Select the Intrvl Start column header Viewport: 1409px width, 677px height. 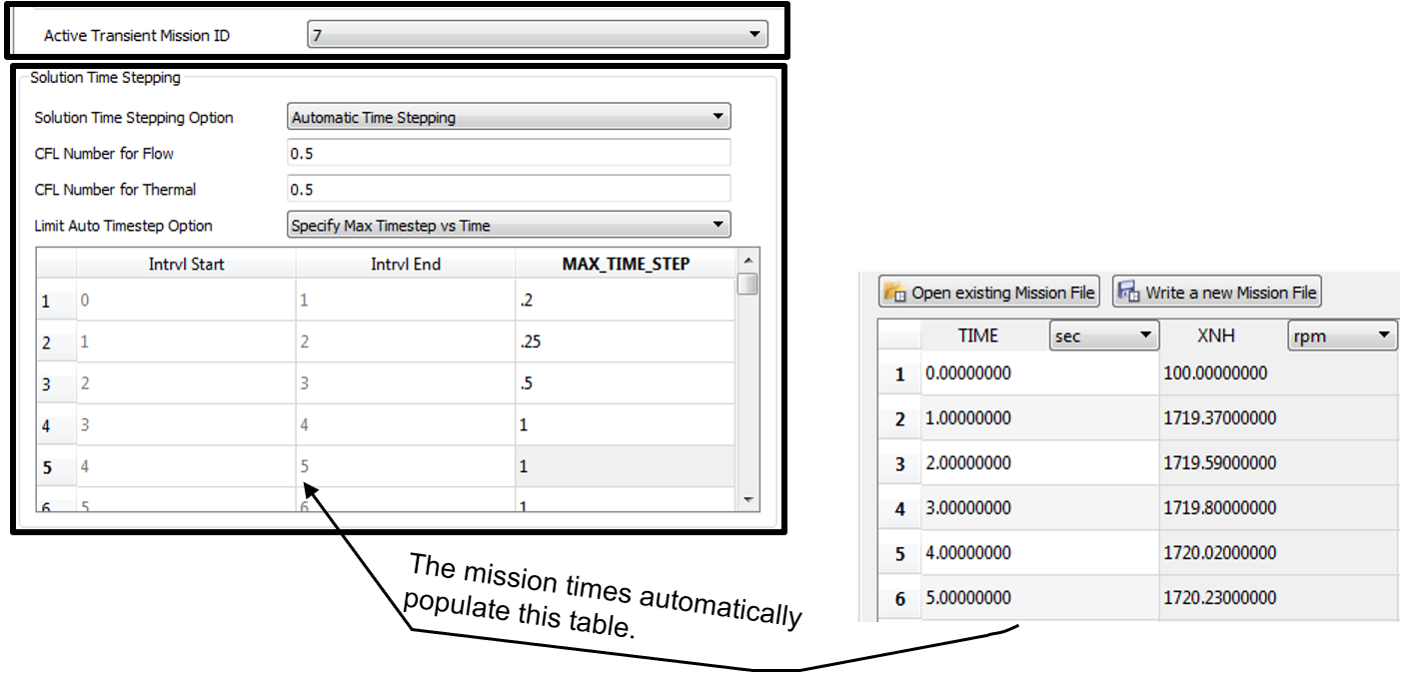(x=186, y=264)
